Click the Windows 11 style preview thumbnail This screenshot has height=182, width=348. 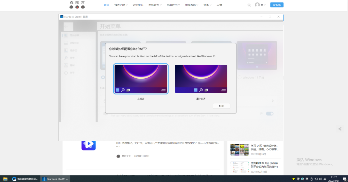click(x=257, y=55)
